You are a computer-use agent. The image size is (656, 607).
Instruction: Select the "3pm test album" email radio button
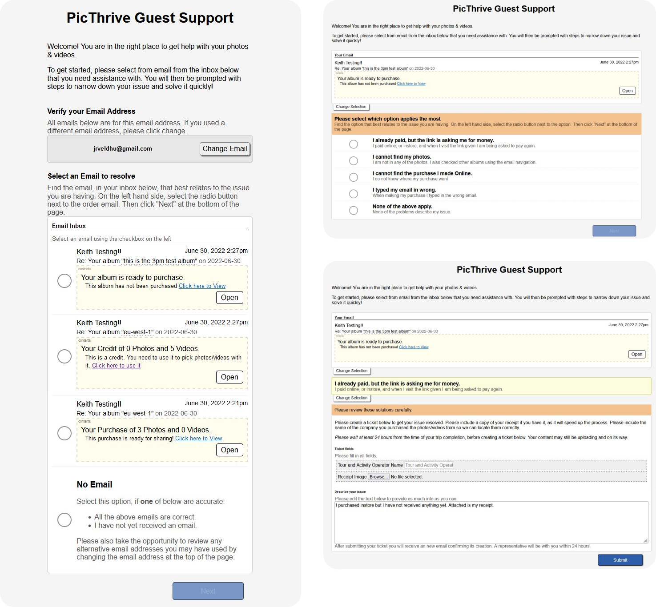tap(64, 281)
